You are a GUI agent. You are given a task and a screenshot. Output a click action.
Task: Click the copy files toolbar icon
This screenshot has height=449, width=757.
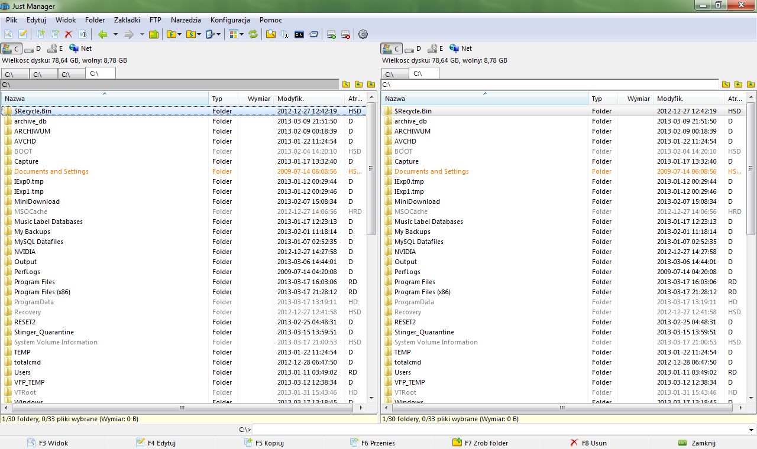(x=40, y=34)
